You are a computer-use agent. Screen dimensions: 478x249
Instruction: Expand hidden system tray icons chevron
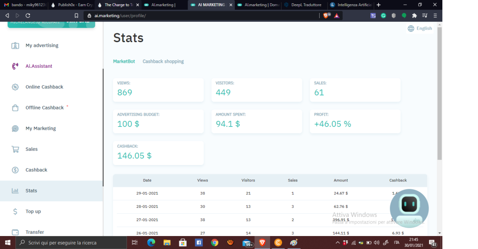tap(338, 243)
